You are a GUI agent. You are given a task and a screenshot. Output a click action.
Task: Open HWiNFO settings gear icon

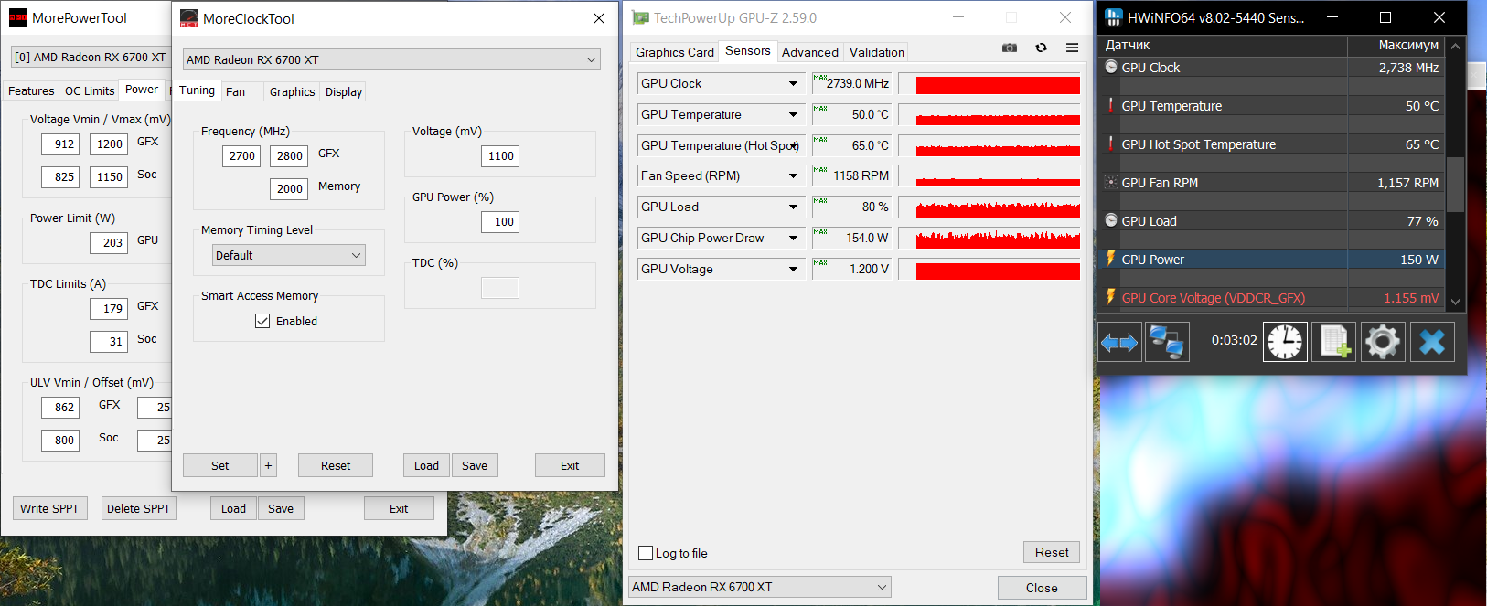1383,342
